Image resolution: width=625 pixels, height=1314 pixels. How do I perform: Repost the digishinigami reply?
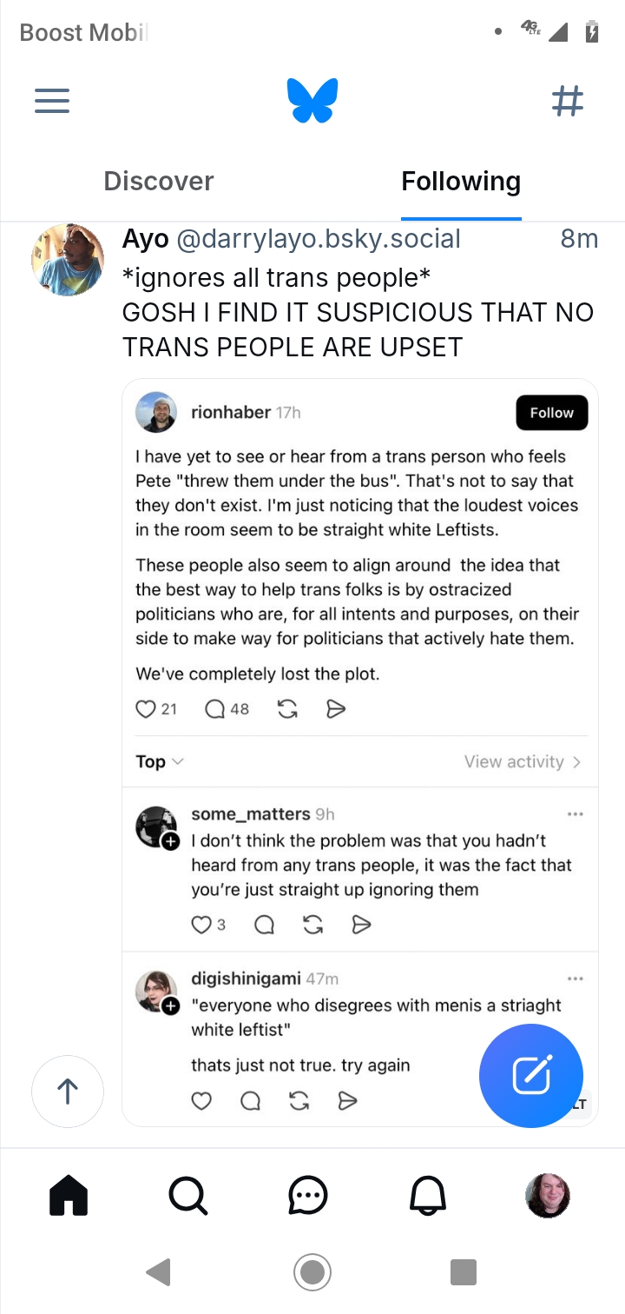[299, 1102]
